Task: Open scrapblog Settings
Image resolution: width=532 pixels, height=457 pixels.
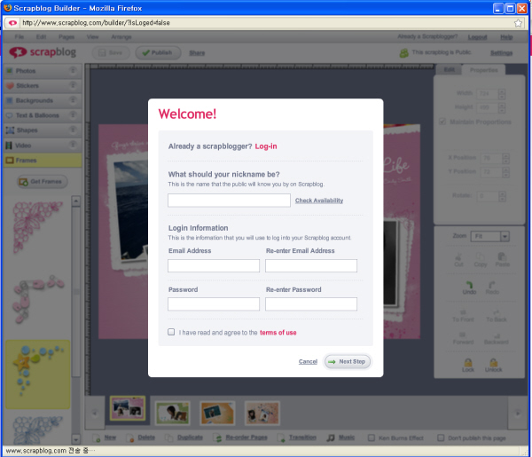Action: click(501, 53)
